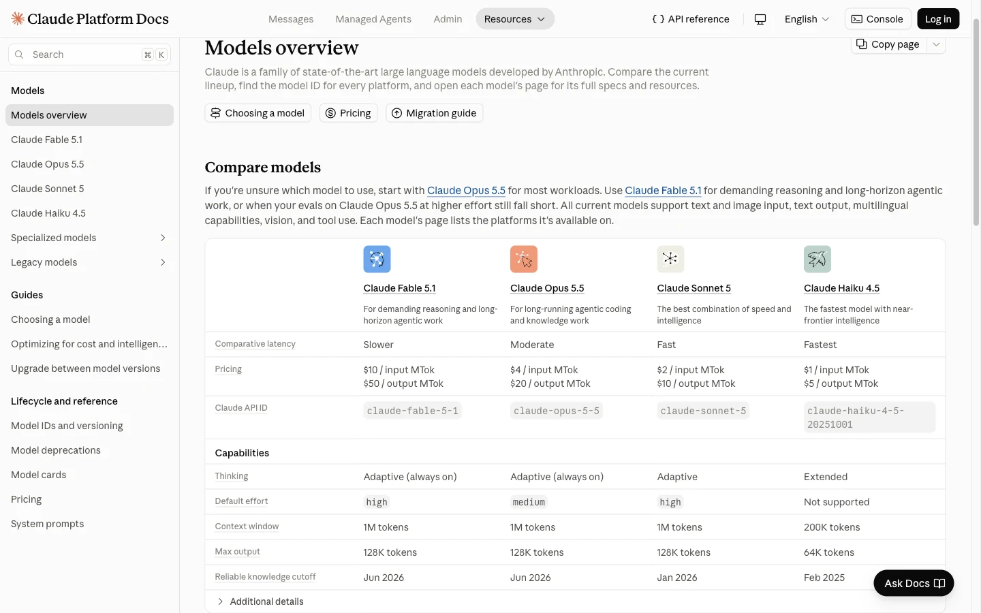Image resolution: width=981 pixels, height=613 pixels.
Task: Follow the Claude Fable 5.1 paragraph link
Action: click(663, 191)
